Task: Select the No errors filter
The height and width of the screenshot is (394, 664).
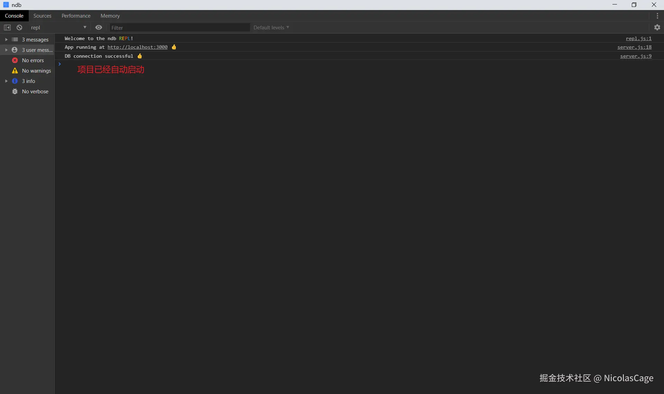Action: click(33, 60)
